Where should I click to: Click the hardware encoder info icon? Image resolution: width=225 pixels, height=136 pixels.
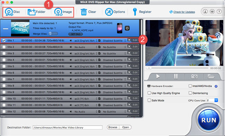pos(216,86)
